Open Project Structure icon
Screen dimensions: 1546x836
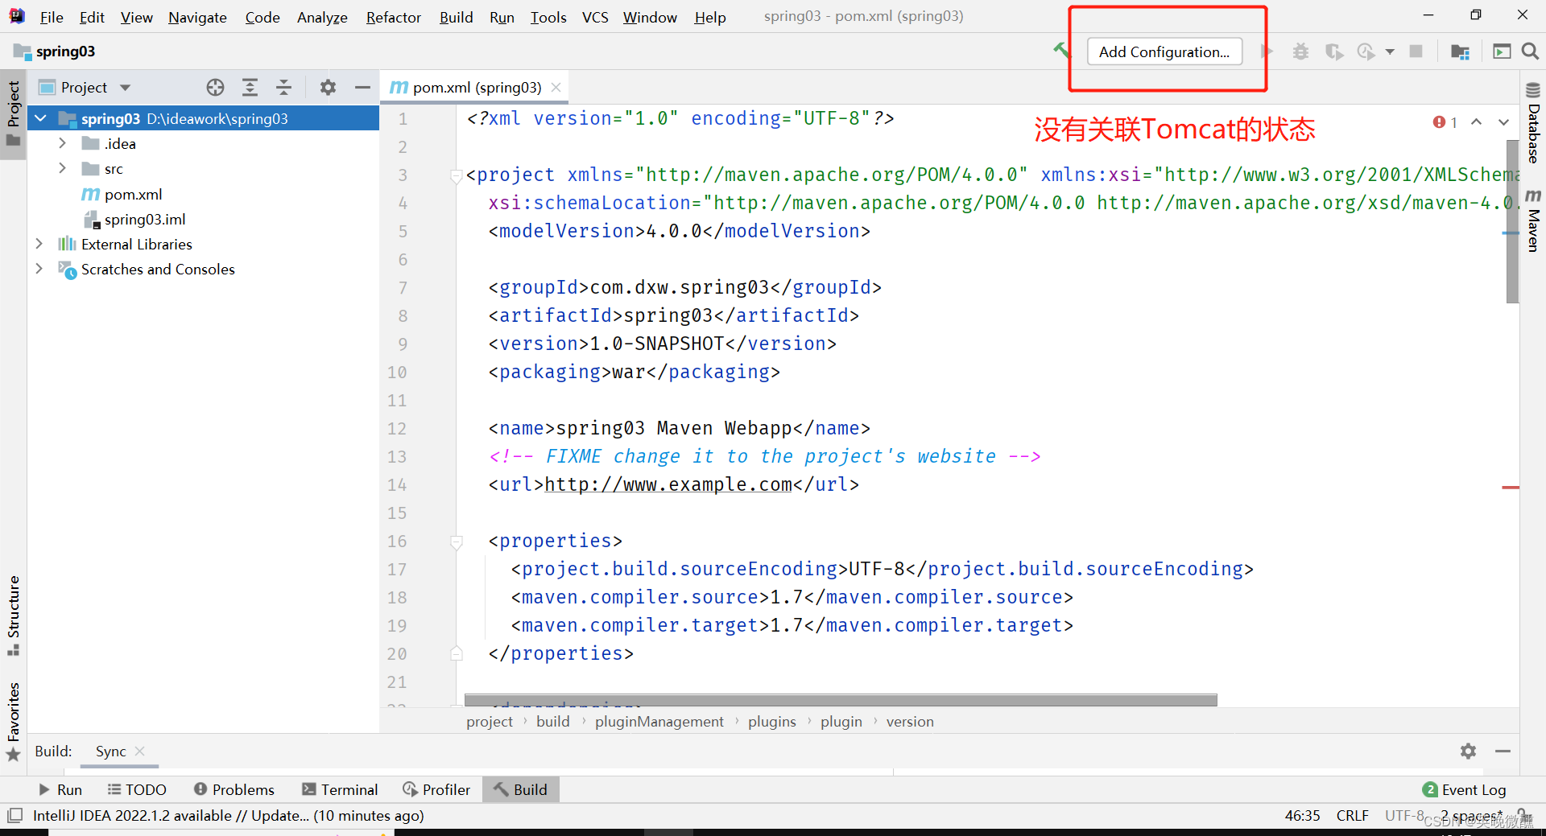[1460, 51]
